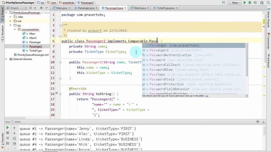The height and width of the screenshot is (152, 271).
Task: Choose PasswordField (javafx.scene.control) completion
Action: click(x=194, y=79)
